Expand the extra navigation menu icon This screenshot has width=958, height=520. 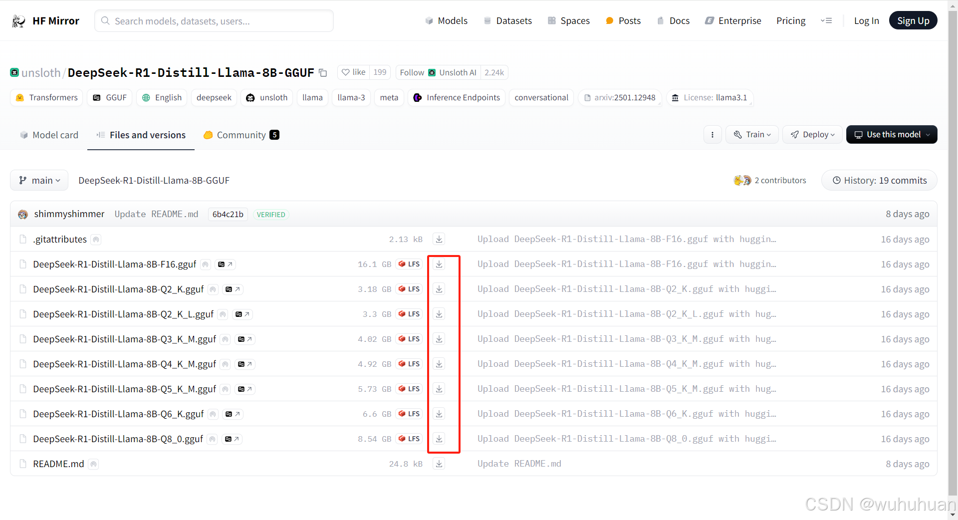pos(826,20)
